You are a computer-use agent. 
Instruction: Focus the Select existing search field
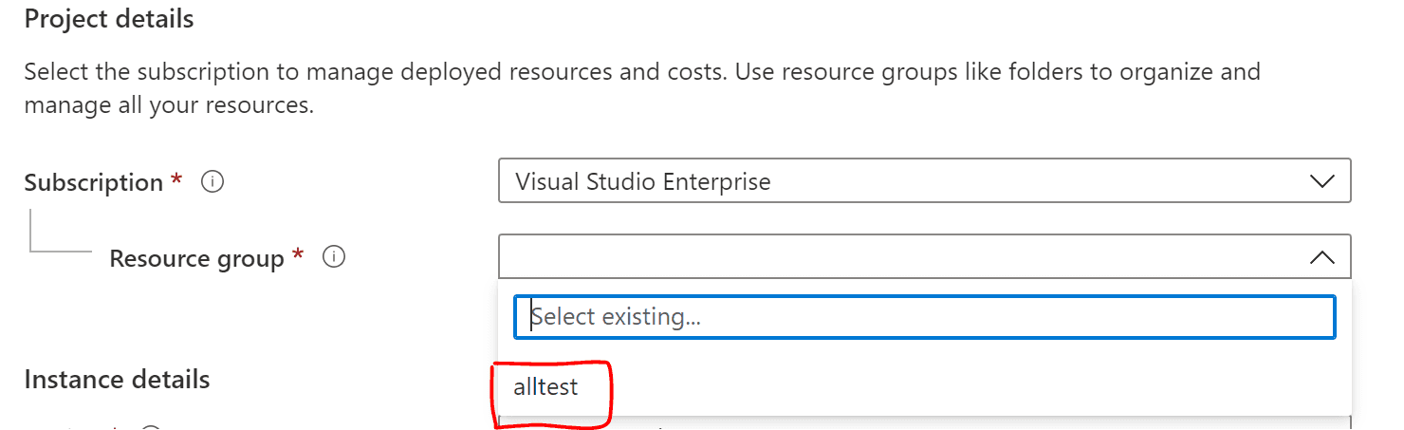[924, 317]
